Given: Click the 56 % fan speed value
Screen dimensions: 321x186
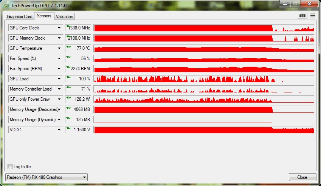Looking at the screenshot, I should pos(78,58).
